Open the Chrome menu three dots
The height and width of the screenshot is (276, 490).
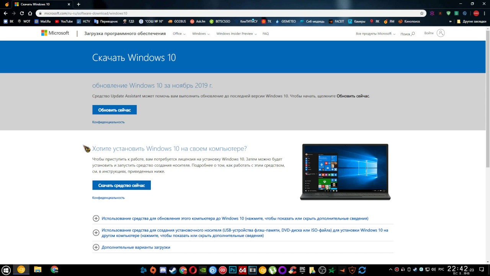pos(485,13)
